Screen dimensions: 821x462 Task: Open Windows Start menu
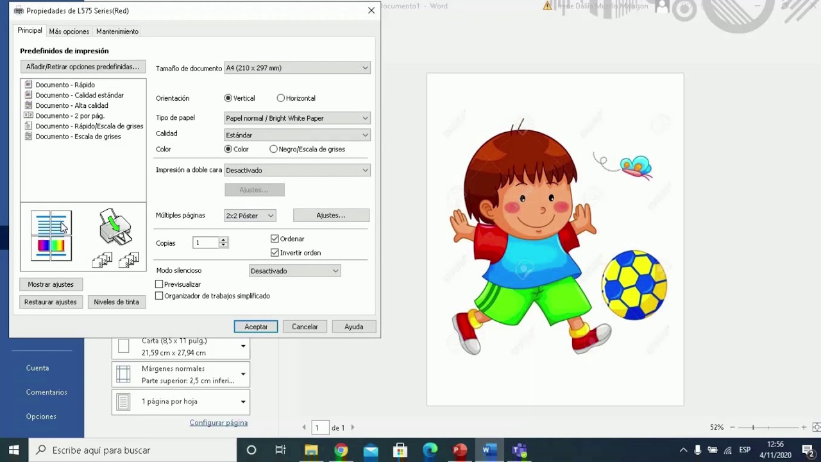point(14,450)
